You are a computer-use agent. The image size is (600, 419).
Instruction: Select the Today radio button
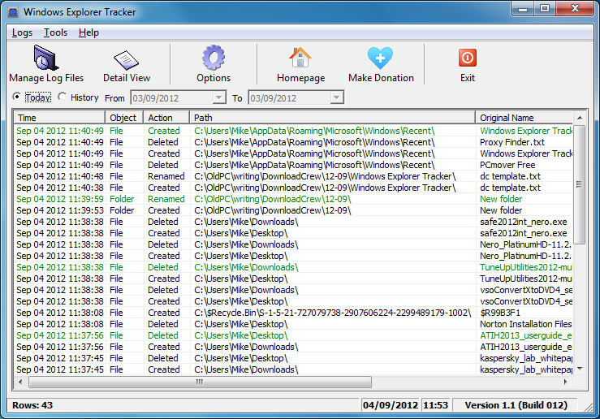(x=18, y=97)
